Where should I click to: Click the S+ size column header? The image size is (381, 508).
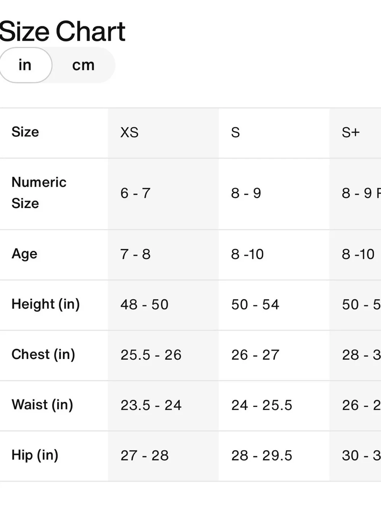[x=351, y=133]
